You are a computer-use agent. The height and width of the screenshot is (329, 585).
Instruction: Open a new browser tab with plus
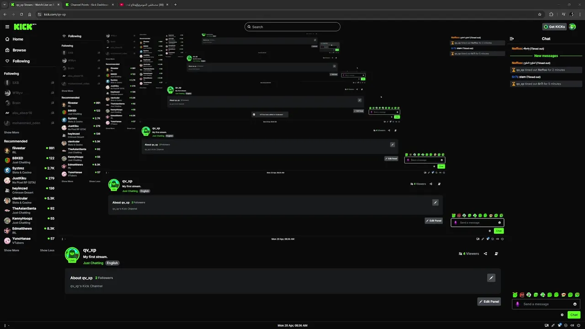(175, 5)
